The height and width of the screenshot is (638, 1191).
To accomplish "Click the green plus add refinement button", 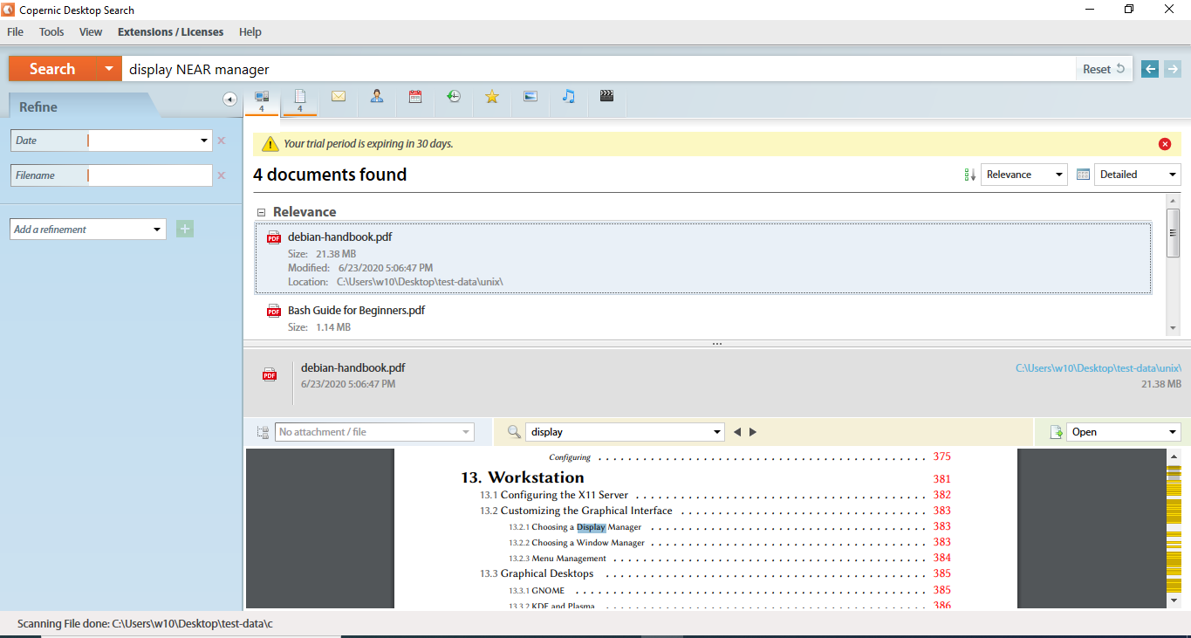I will [185, 230].
